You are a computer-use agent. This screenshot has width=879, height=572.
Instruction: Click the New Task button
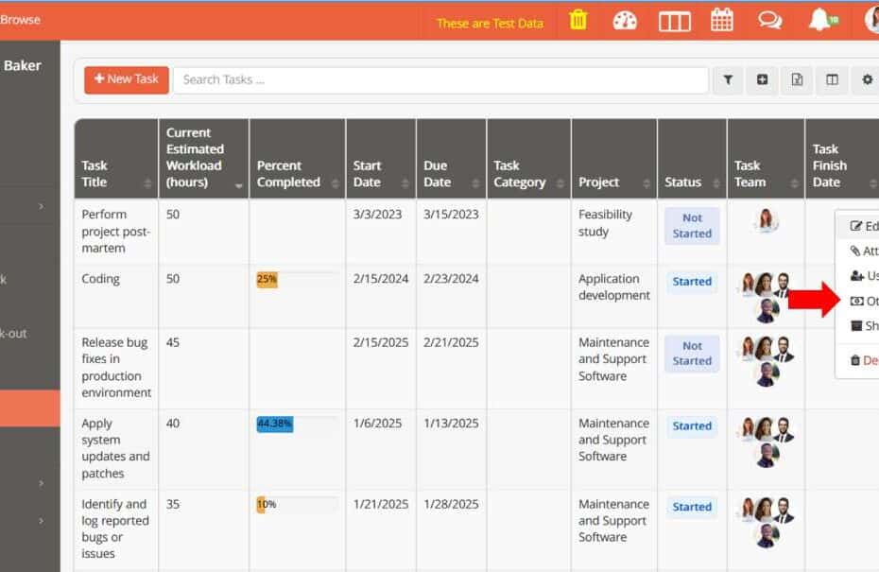point(127,79)
